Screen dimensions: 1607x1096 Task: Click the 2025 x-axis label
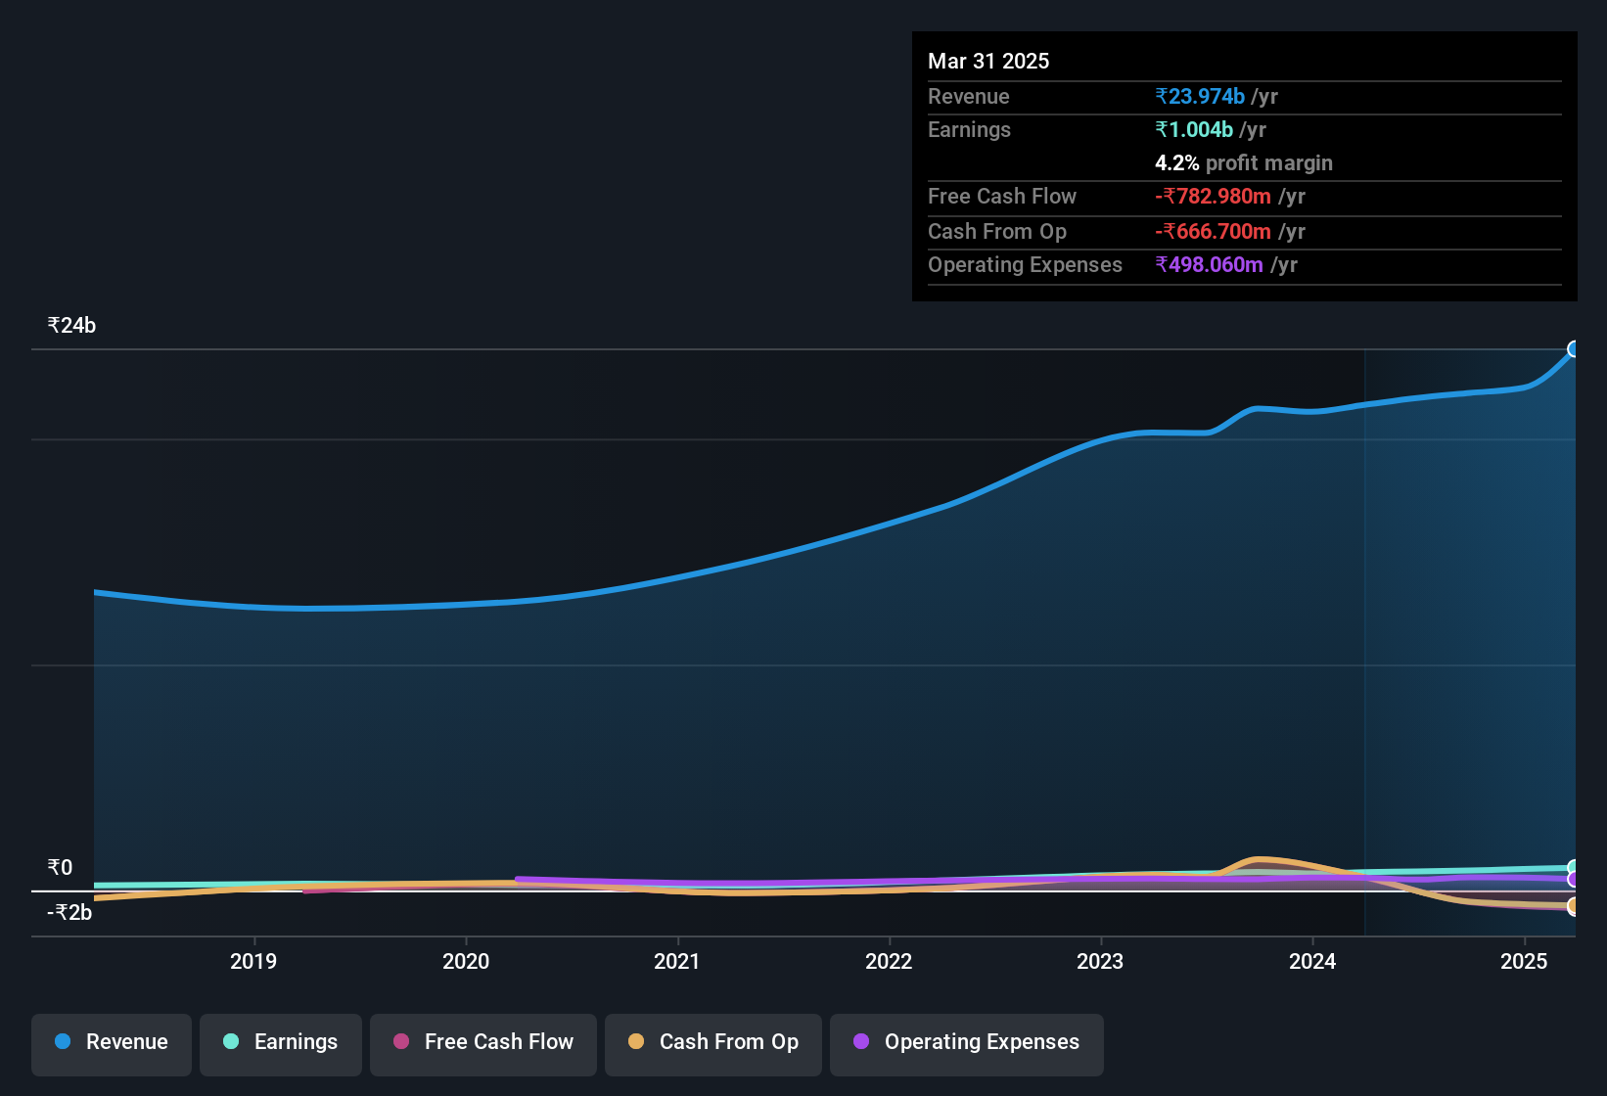coord(1524,961)
